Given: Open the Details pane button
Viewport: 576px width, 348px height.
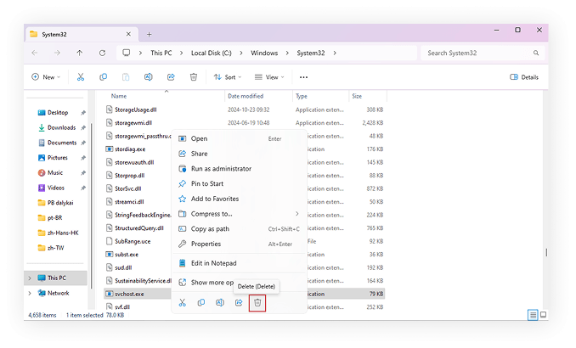Looking at the screenshot, I should click(524, 77).
